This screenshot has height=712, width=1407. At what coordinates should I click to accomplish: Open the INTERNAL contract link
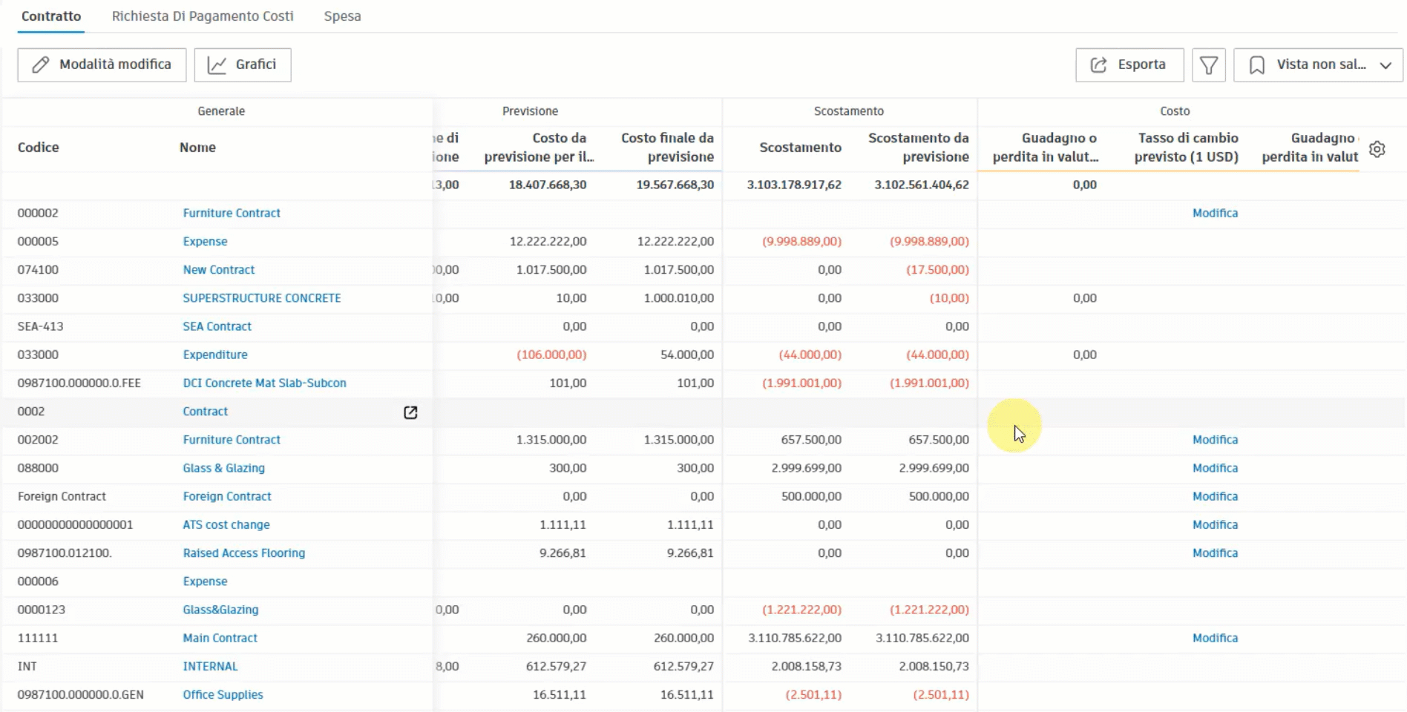pyautogui.click(x=210, y=666)
